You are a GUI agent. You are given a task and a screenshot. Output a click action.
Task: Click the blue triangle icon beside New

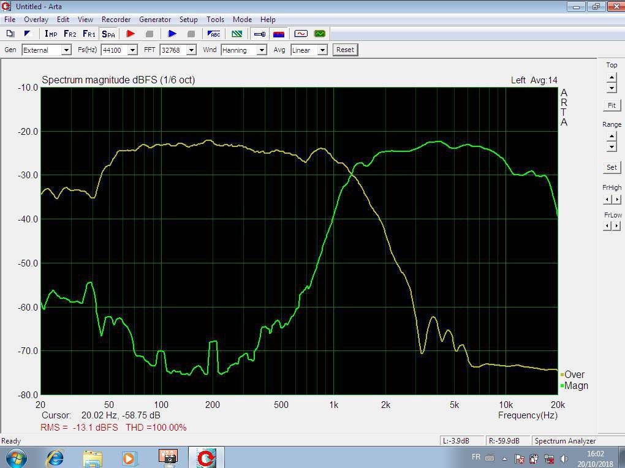pos(28,34)
